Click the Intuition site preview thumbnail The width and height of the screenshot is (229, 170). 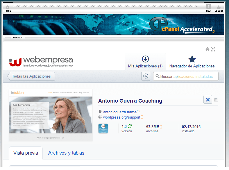click(51, 115)
